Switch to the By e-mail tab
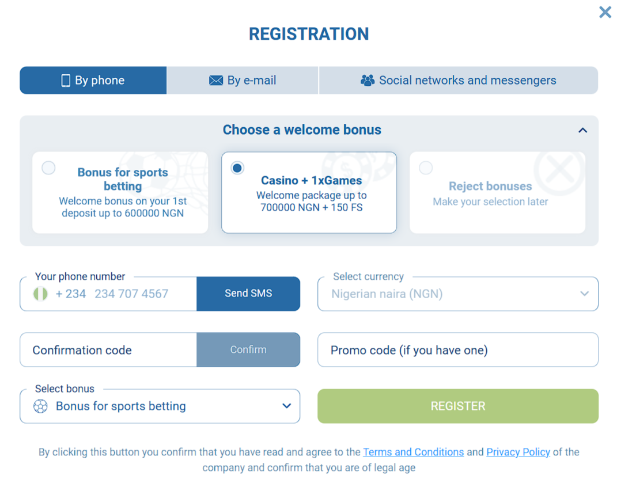Screen dimensions: 617x502 point(243,81)
